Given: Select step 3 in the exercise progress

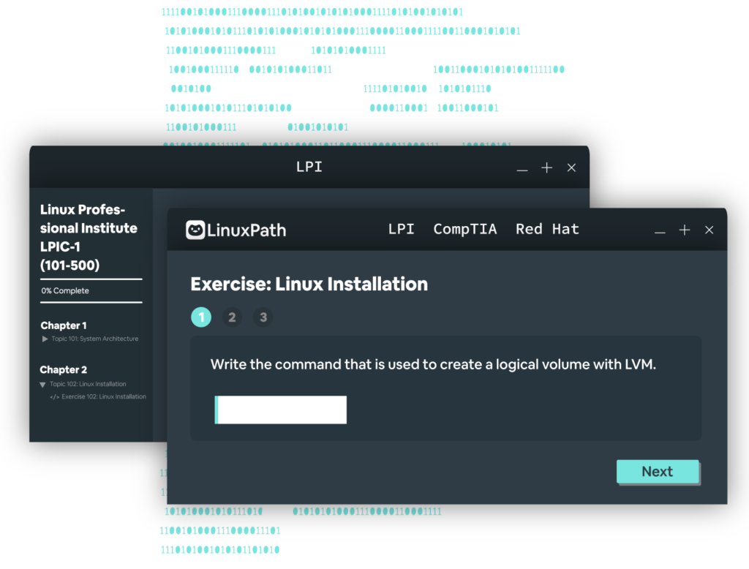Looking at the screenshot, I should [x=263, y=317].
